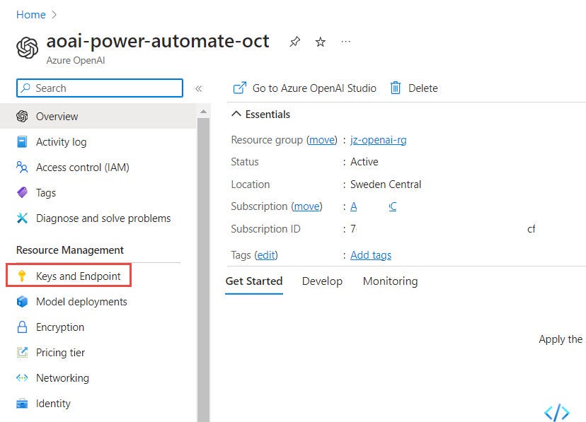
Task: Pin this resource to the dashboard
Action: (294, 42)
